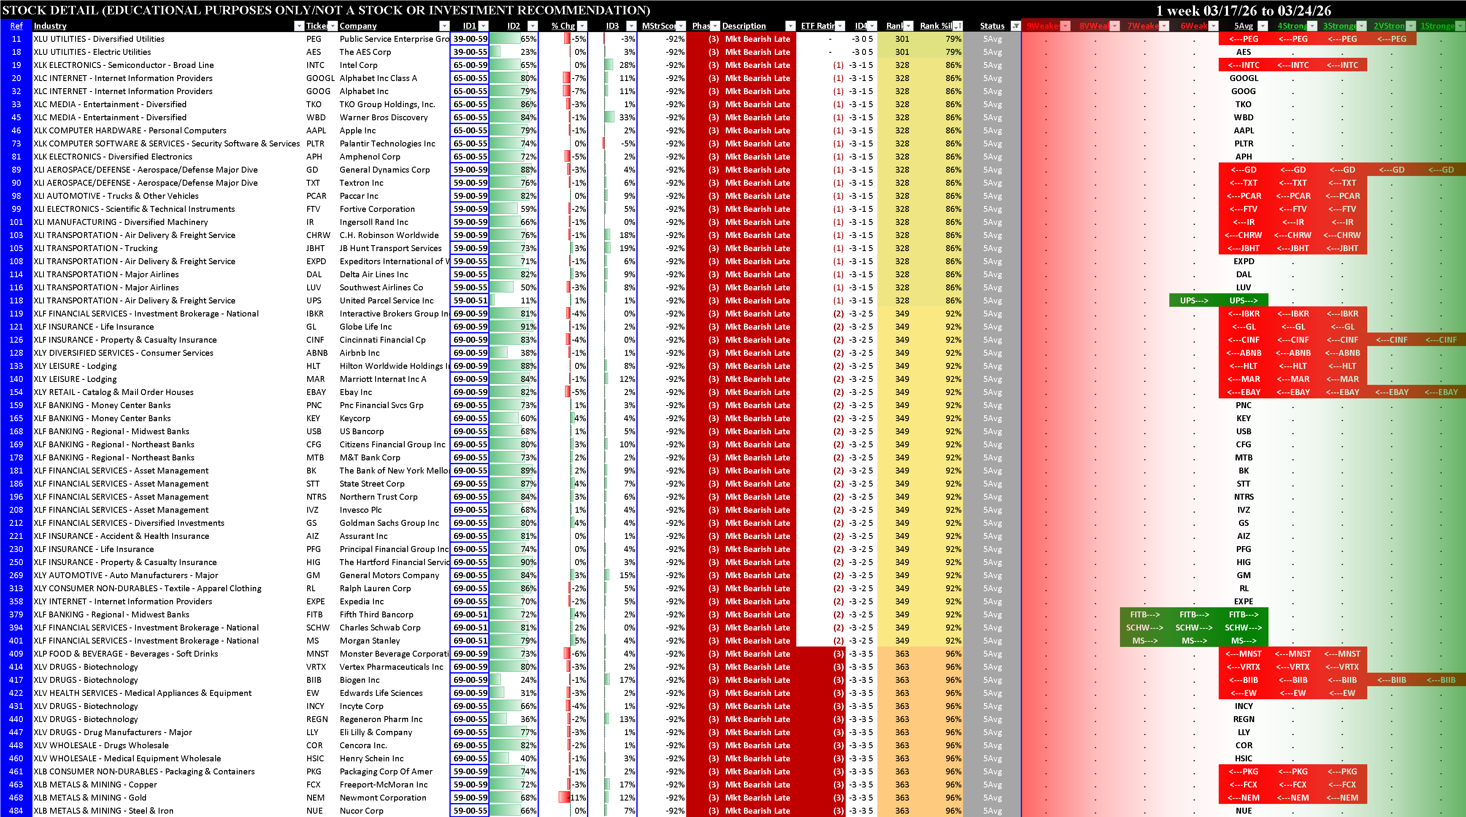
Task: Open the 1Strongest column filter button
Action: [1460, 26]
